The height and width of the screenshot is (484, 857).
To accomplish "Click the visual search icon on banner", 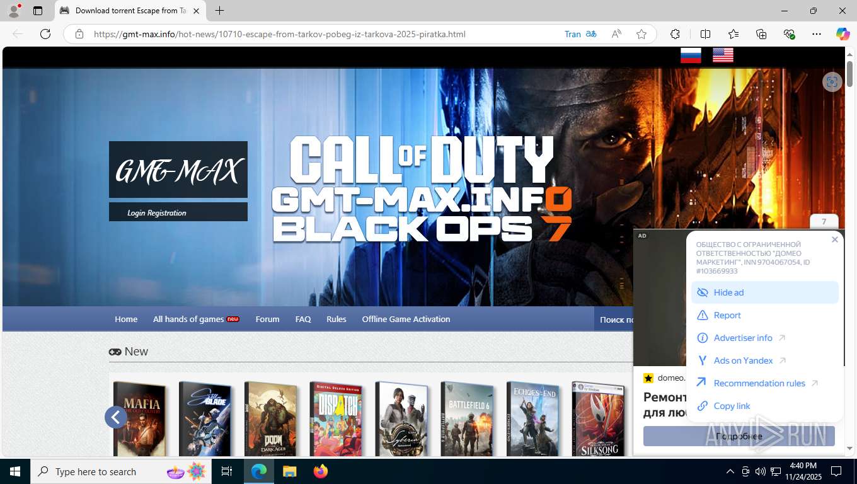I will coord(832,82).
